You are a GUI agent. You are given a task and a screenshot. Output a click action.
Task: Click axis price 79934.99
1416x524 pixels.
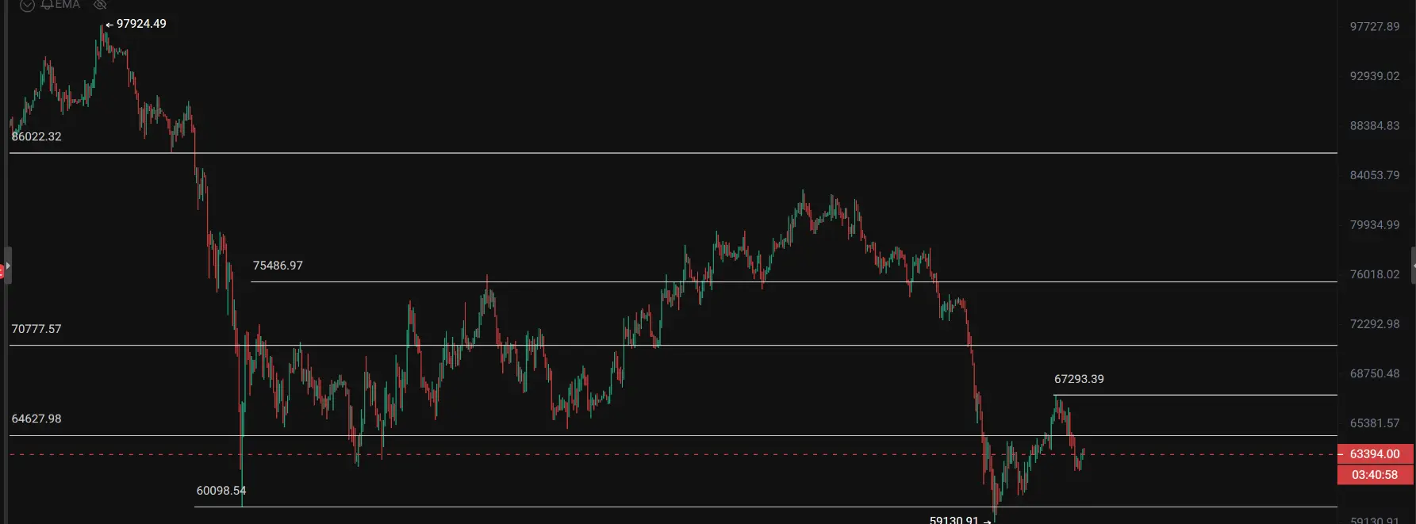point(1375,225)
